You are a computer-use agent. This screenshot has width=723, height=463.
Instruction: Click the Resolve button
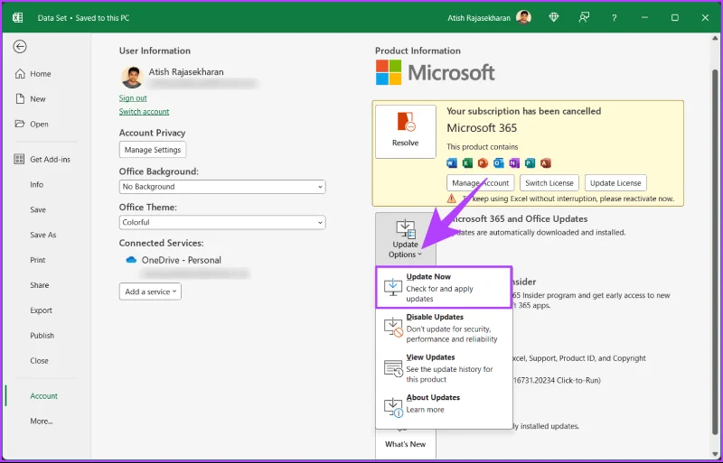click(x=405, y=131)
